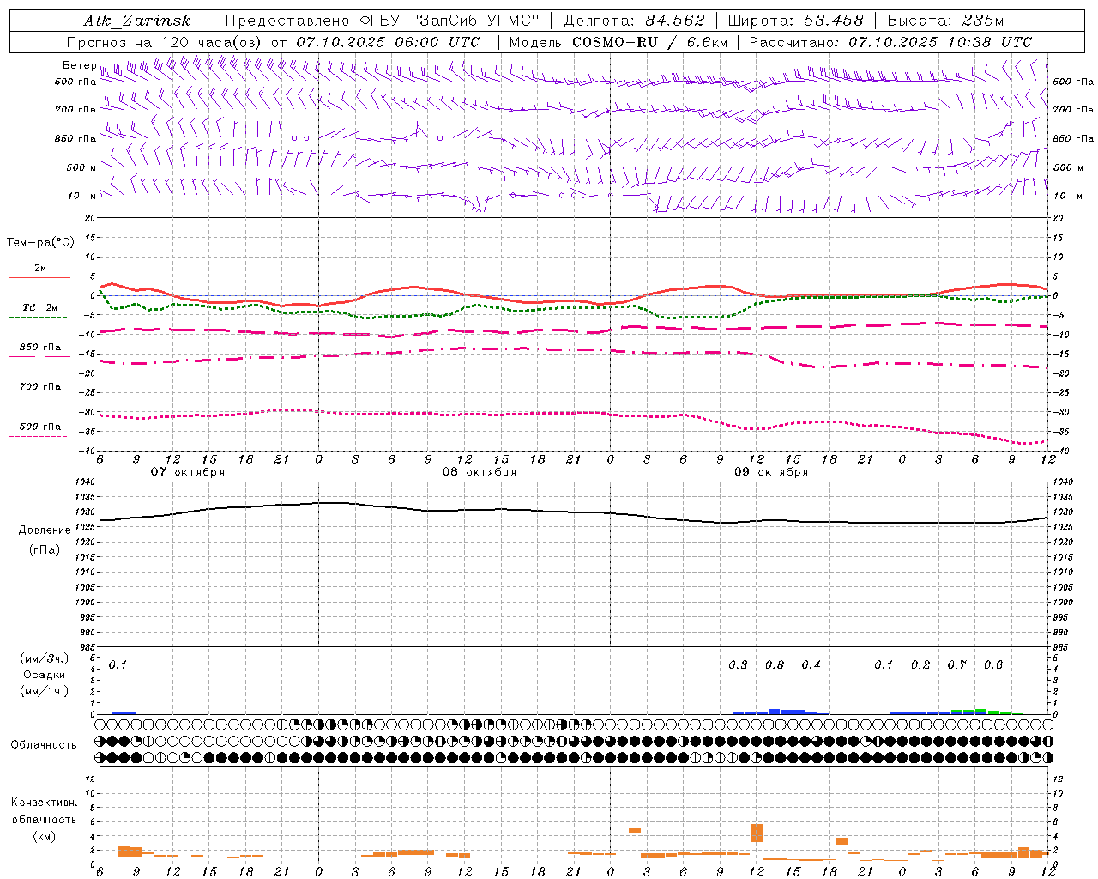Viewport: 1098px width, 879px height.
Task: Click the 500 м wind level label on left
Action: point(81,167)
